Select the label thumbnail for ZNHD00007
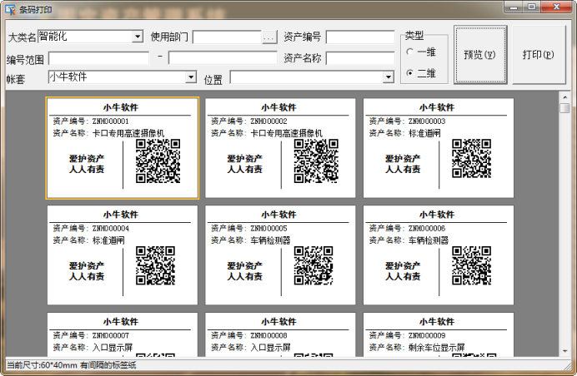The image size is (577, 376). tap(123, 334)
